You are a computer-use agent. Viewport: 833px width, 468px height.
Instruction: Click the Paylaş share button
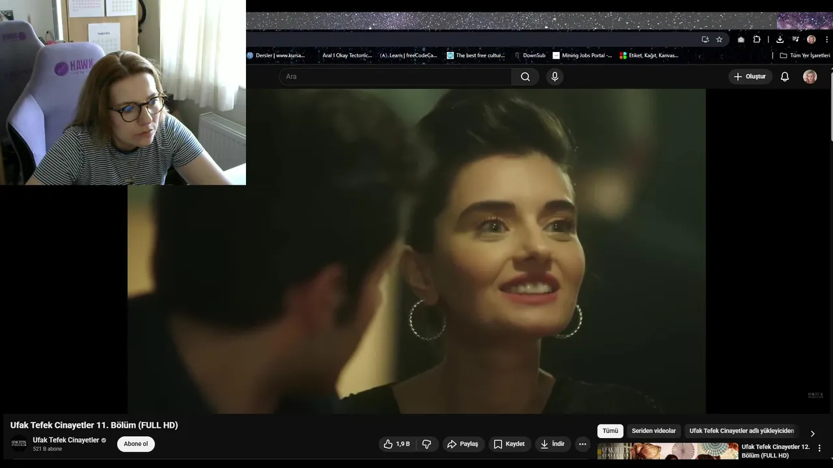click(463, 444)
